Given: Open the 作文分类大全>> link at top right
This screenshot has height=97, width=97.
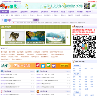Looking at the screenshot, I should pos(92,2).
